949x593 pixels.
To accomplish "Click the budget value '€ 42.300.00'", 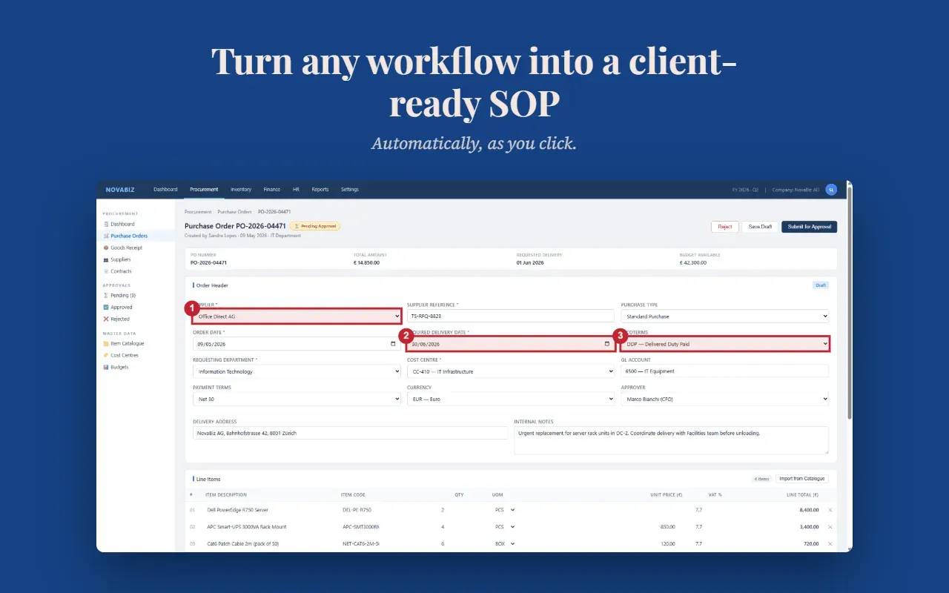I will pyautogui.click(x=693, y=262).
